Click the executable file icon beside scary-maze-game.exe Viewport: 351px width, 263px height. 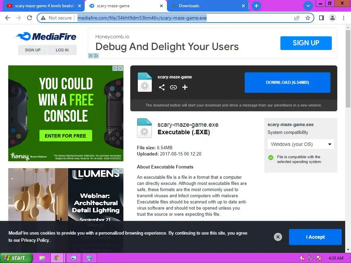144,128
